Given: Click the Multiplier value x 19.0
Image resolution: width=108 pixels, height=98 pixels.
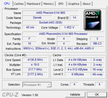Looking at the screenshot, I should coord(35,65).
